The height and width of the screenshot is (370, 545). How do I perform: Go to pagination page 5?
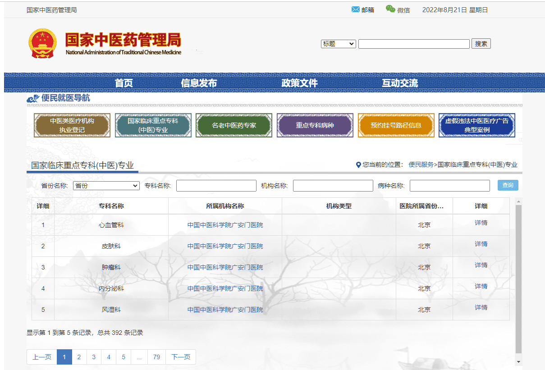pyautogui.click(x=124, y=357)
